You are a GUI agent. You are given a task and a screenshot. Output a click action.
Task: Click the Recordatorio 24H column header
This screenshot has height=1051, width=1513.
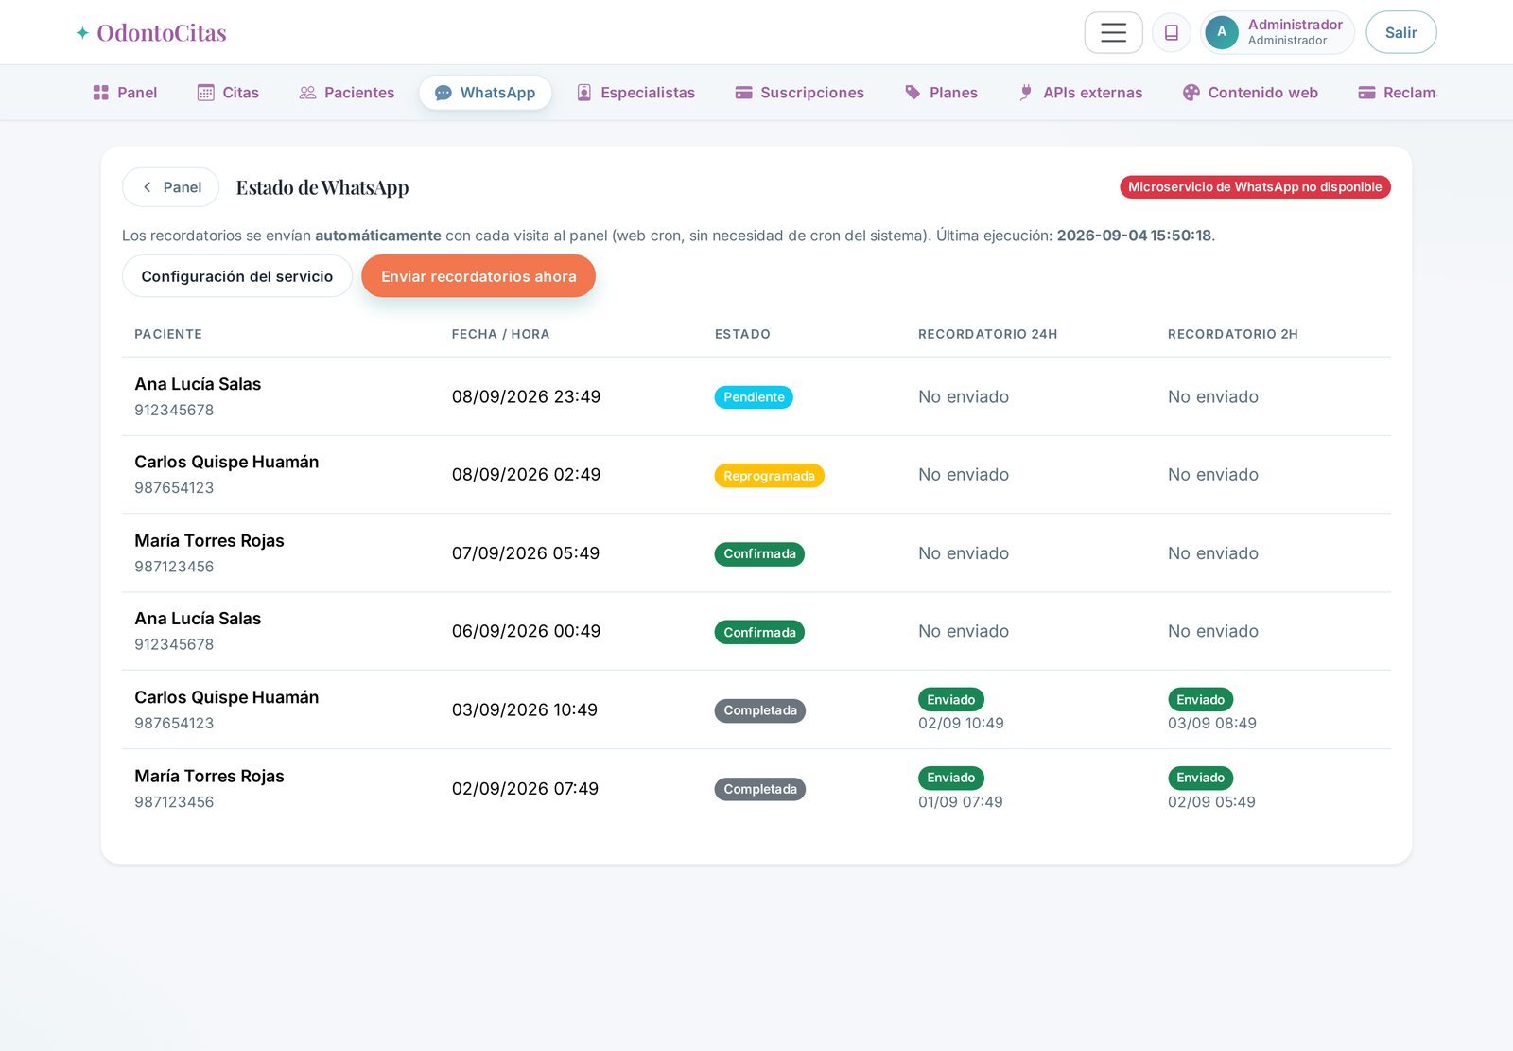988,334
